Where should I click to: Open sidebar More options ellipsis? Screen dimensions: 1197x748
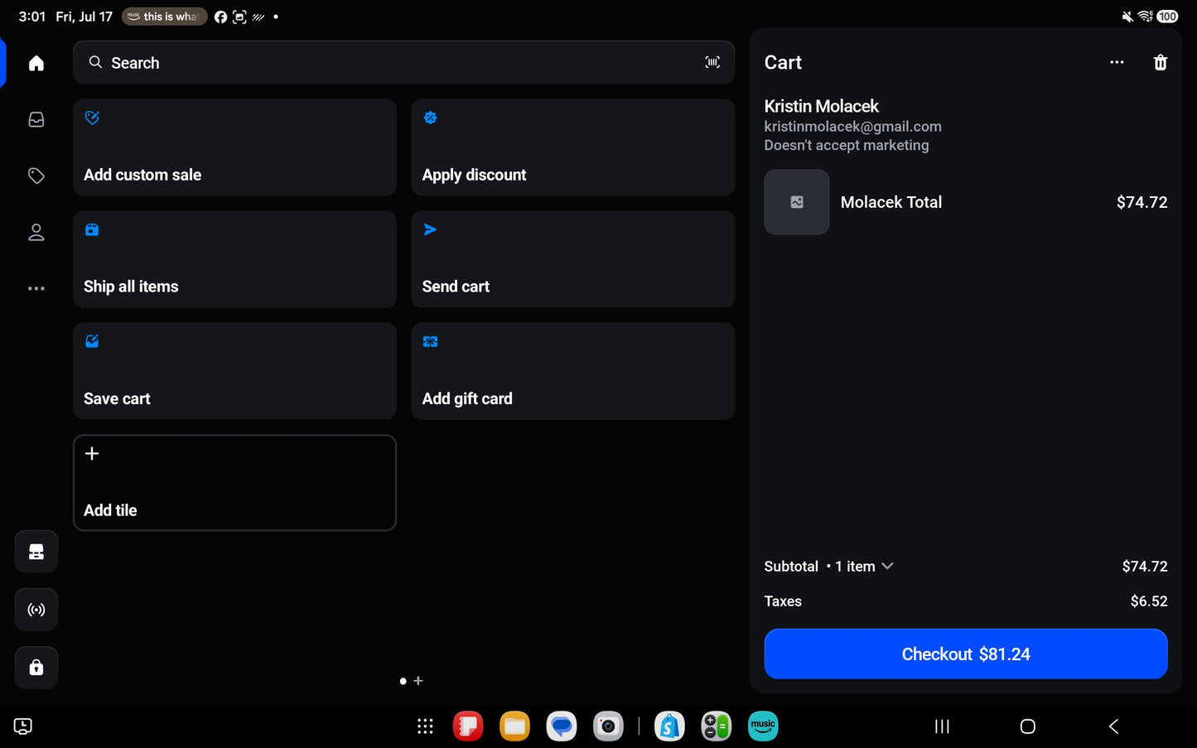point(36,288)
